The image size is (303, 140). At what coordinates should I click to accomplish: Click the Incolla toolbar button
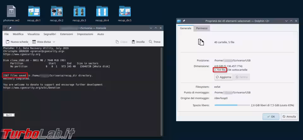click(x=138, y=42)
